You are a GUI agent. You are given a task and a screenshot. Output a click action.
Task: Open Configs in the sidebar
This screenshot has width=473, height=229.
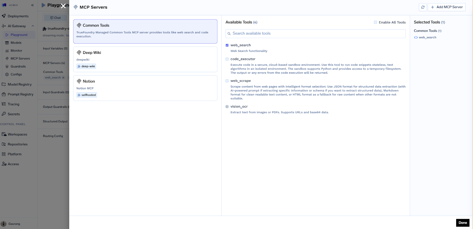[x=16, y=75]
